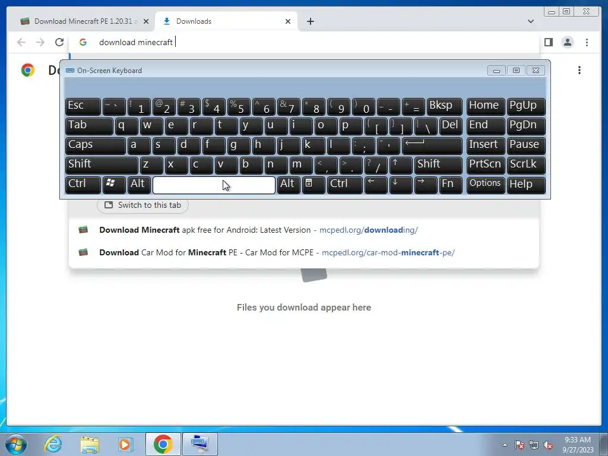This screenshot has height=456, width=608.
Task: Toggle the ScrLk key
Action: pos(526,165)
